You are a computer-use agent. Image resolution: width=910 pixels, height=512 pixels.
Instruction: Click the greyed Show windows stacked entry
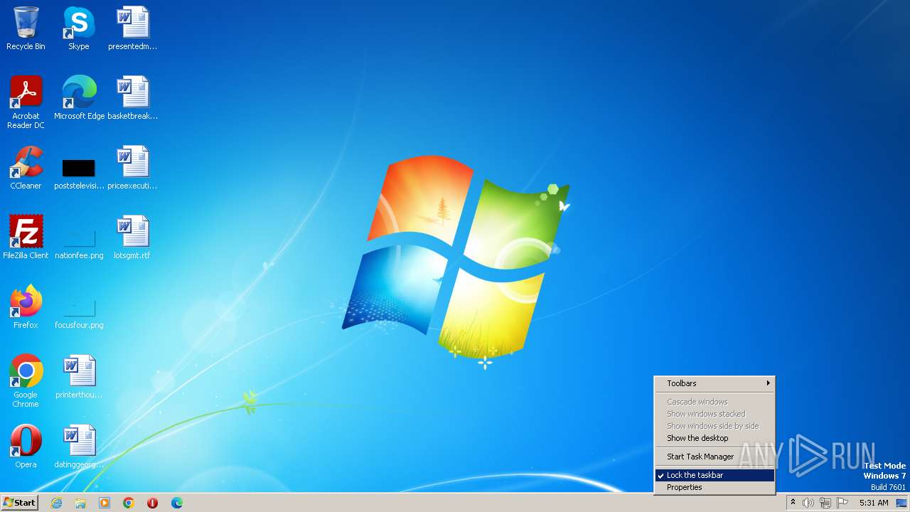714,414
